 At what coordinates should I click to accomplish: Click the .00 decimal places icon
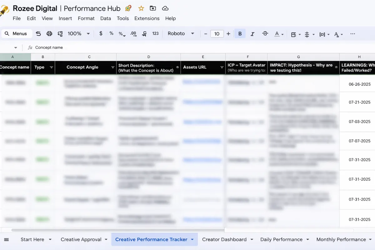point(133,34)
